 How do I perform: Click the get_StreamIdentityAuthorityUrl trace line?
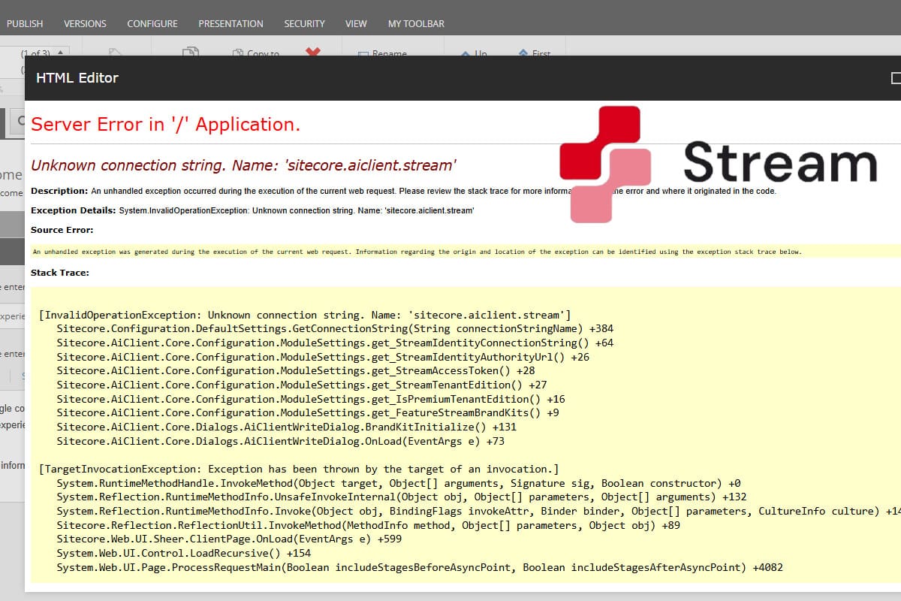[323, 357]
